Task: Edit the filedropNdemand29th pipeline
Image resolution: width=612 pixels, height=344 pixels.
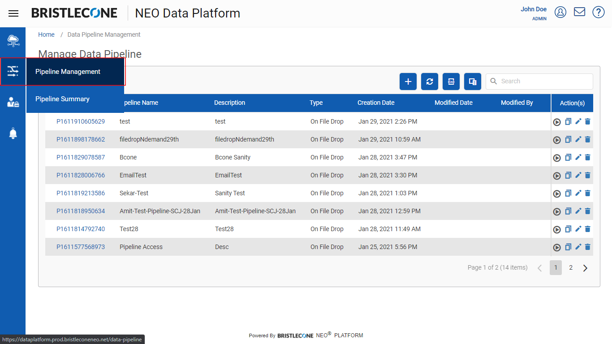Action: [578, 139]
